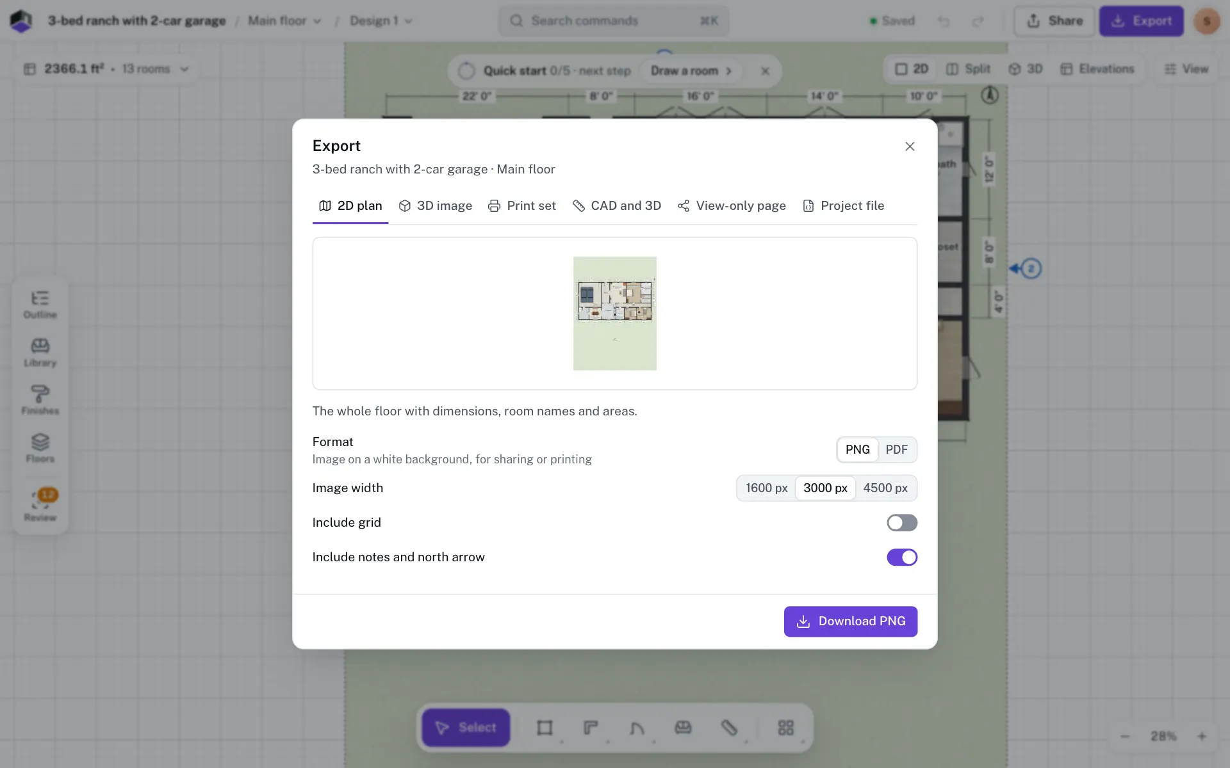The width and height of the screenshot is (1230, 768).
Task: Select the wall drawing tool
Action: [x=591, y=728]
